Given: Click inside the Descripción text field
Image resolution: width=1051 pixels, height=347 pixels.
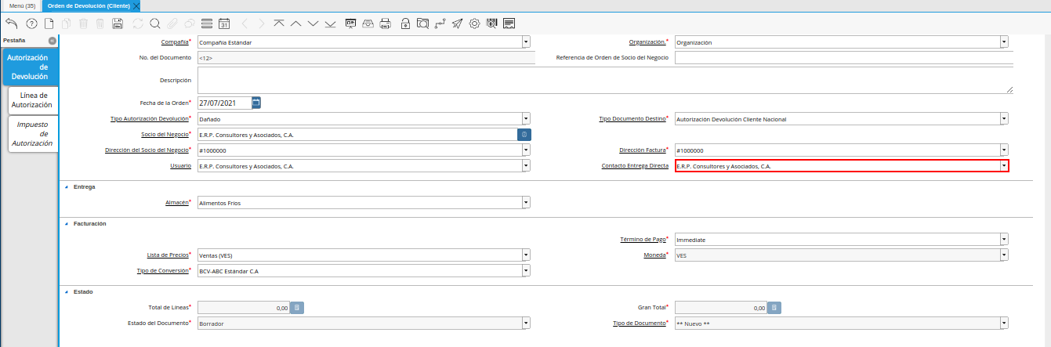Looking at the screenshot, I should pos(603,80).
